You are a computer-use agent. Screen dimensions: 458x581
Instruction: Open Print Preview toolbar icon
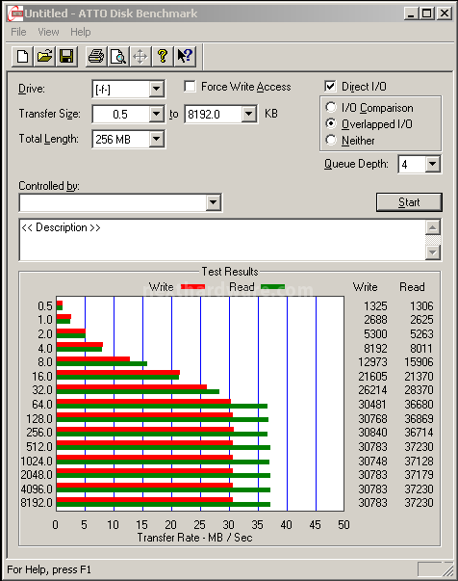(x=118, y=57)
